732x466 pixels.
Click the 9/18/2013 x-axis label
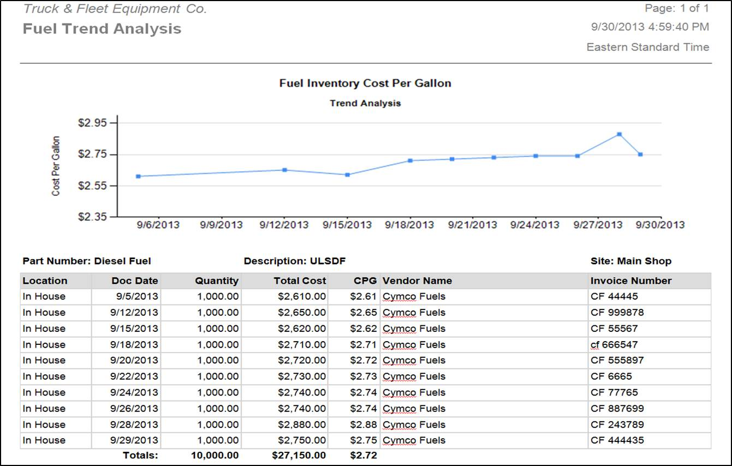coord(409,225)
